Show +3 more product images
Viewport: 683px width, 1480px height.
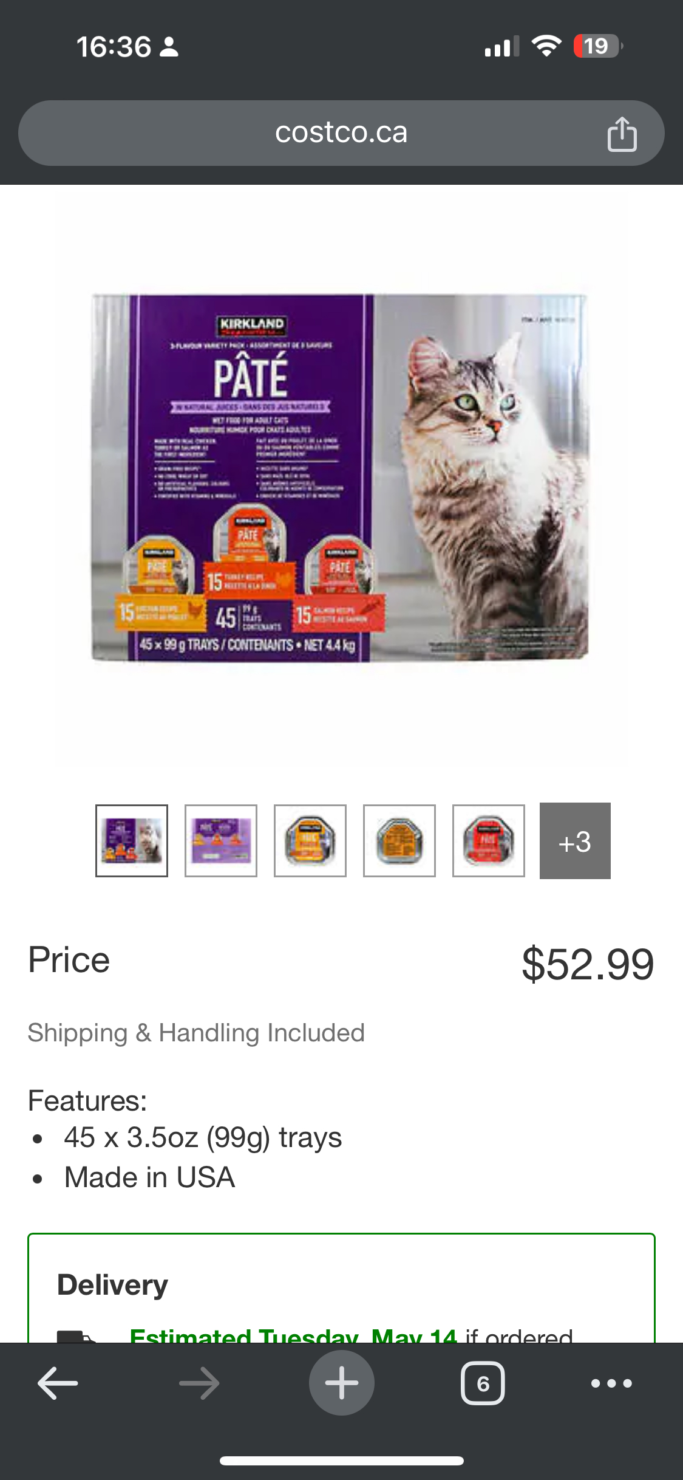575,841
